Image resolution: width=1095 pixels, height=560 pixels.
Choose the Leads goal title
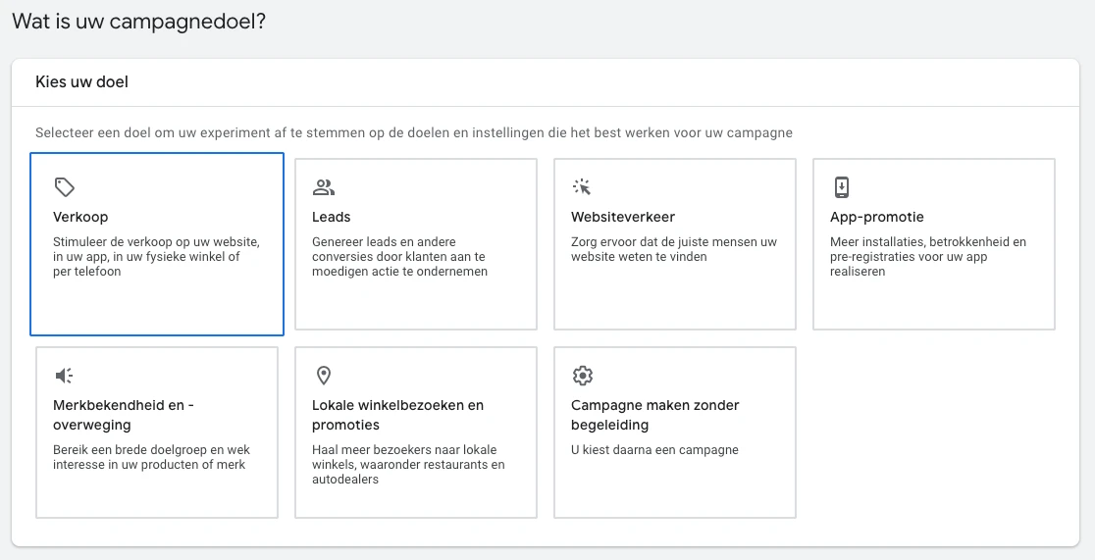[x=331, y=217]
